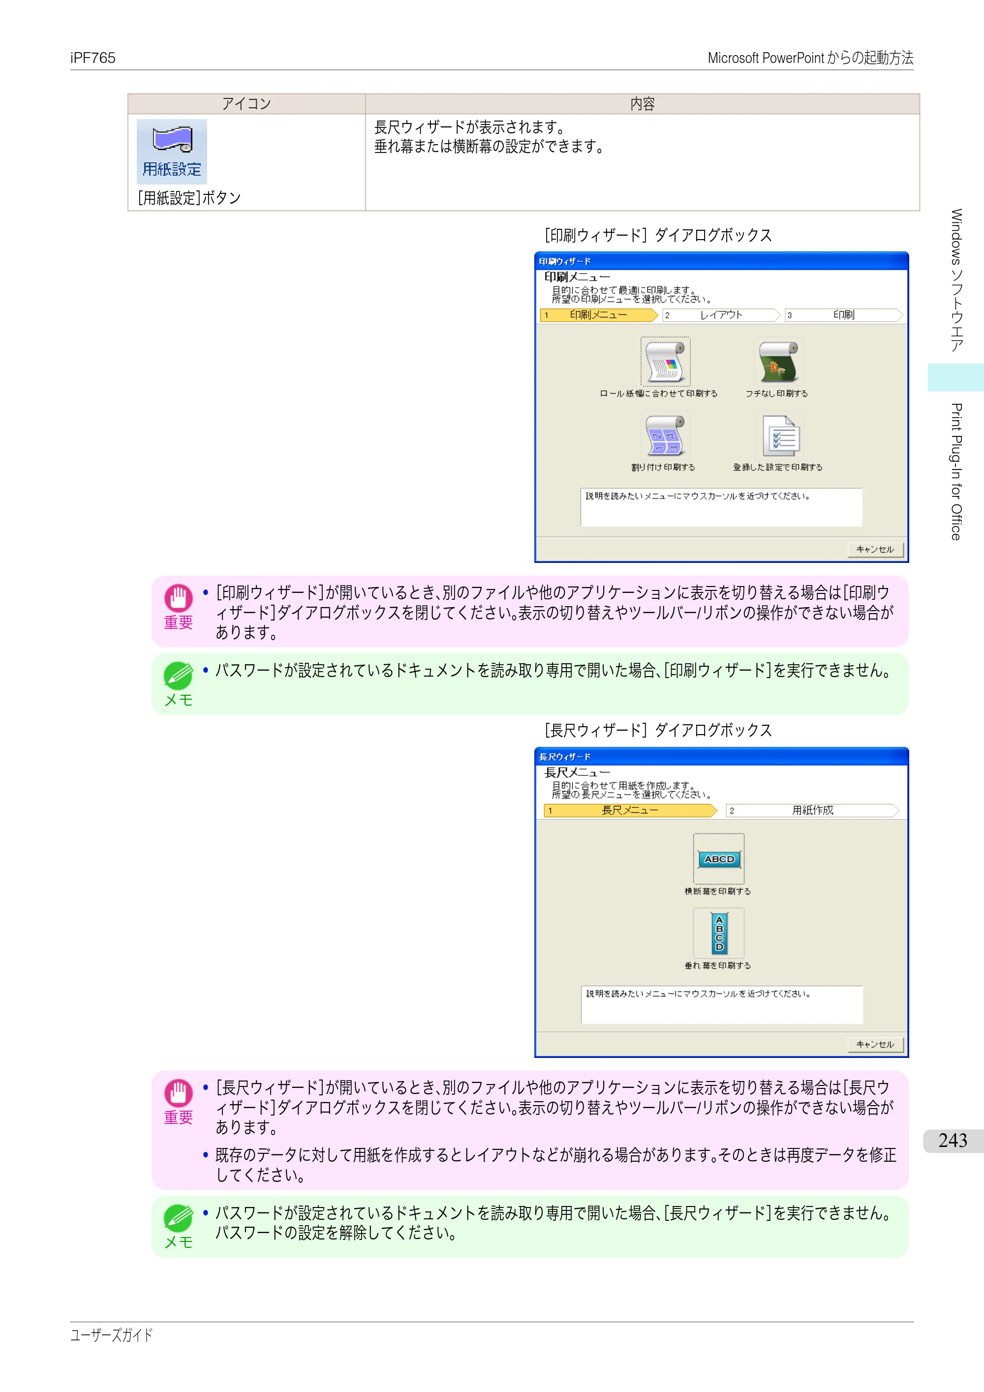Click the 重要 hand icon beside 印刷ウィザード note
The height and width of the screenshot is (1392, 984).
tap(178, 598)
